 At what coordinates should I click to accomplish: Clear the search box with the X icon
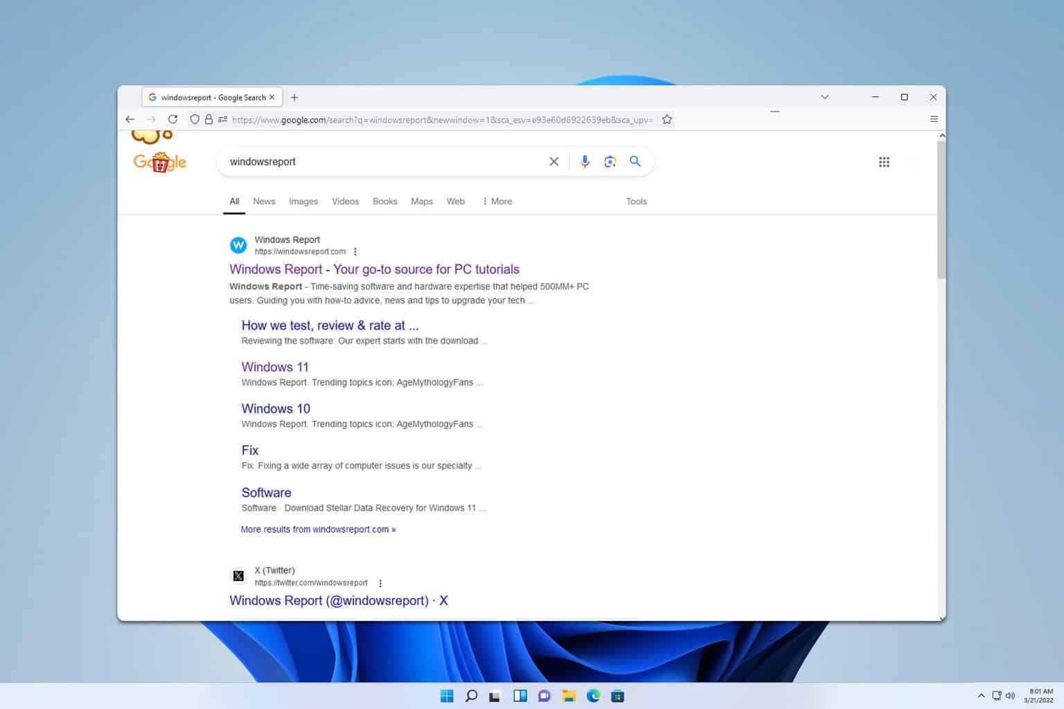[x=554, y=161]
